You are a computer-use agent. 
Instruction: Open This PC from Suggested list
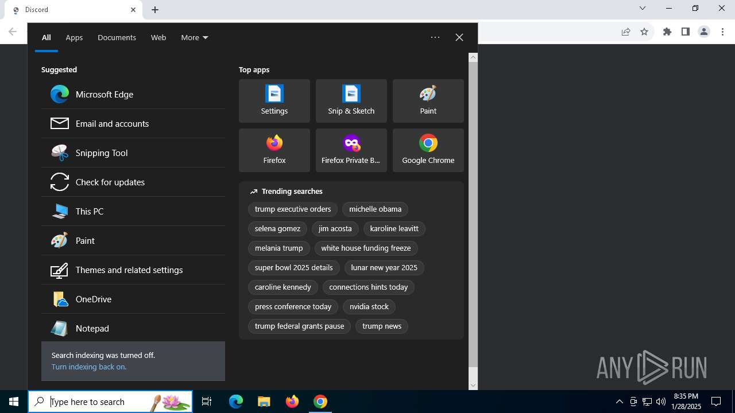tap(133, 211)
